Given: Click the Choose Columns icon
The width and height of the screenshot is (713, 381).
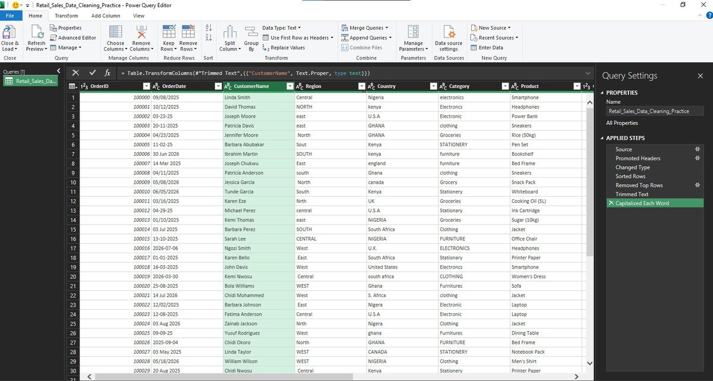Looking at the screenshot, I should point(116,32).
